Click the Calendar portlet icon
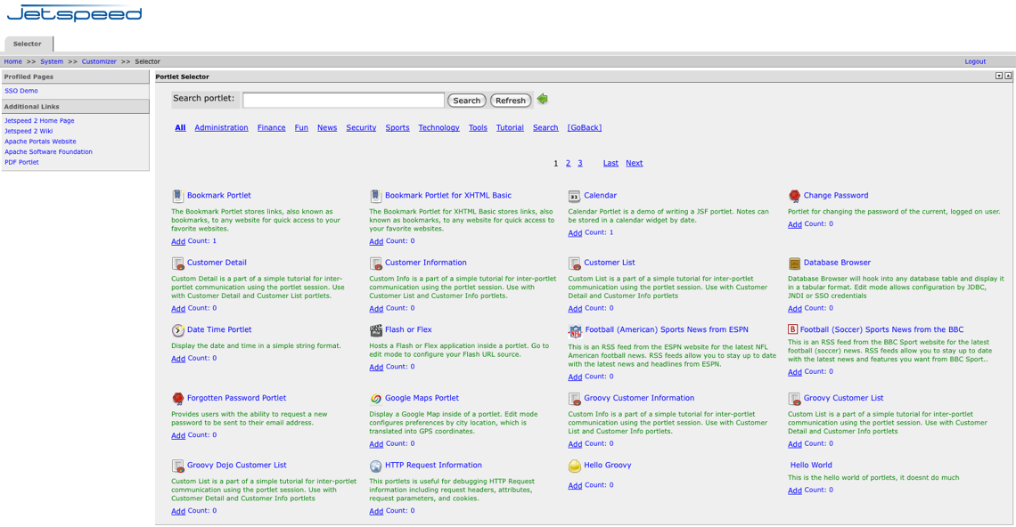The width and height of the screenshot is (1016, 527). 574,196
